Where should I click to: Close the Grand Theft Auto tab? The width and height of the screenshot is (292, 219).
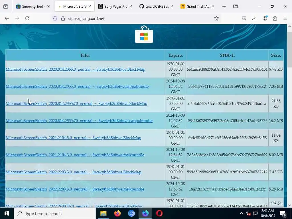213,6
